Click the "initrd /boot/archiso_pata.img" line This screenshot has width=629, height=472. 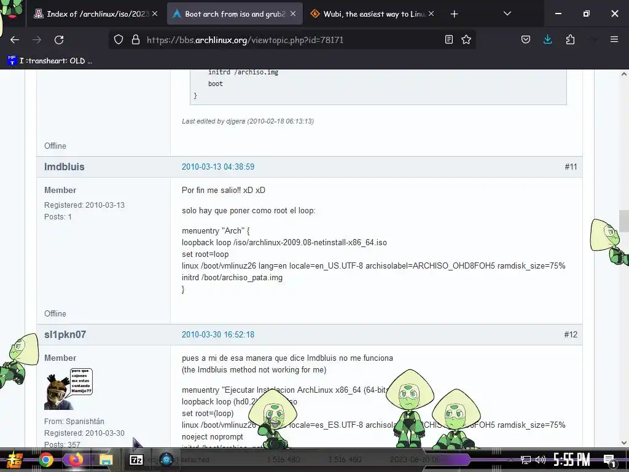(x=232, y=277)
